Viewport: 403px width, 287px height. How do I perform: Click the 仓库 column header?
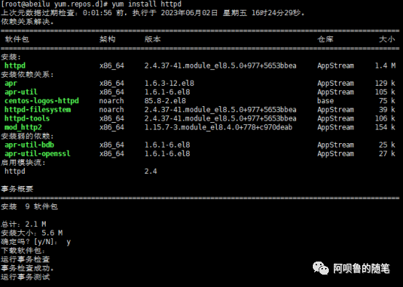coord(325,39)
